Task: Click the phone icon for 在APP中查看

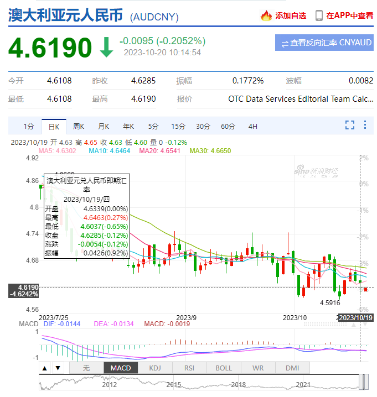Action: point(319,15)
